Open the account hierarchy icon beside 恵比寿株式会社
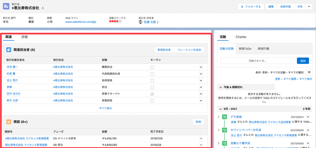The image size is (316, 148). pos(43,8)
